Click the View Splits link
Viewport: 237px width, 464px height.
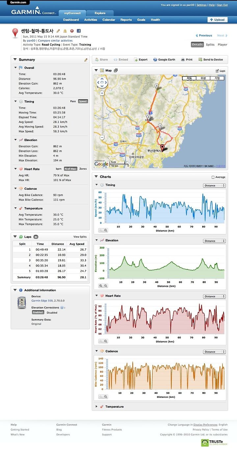[x=80, y=237]
